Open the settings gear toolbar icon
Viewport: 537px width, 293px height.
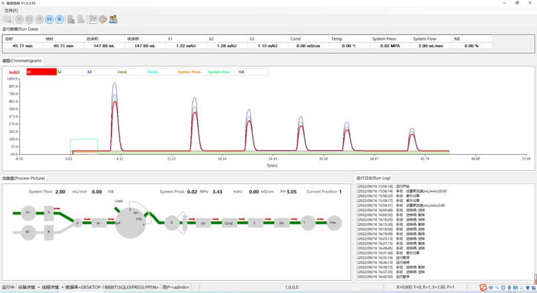[x=103, y=19]
